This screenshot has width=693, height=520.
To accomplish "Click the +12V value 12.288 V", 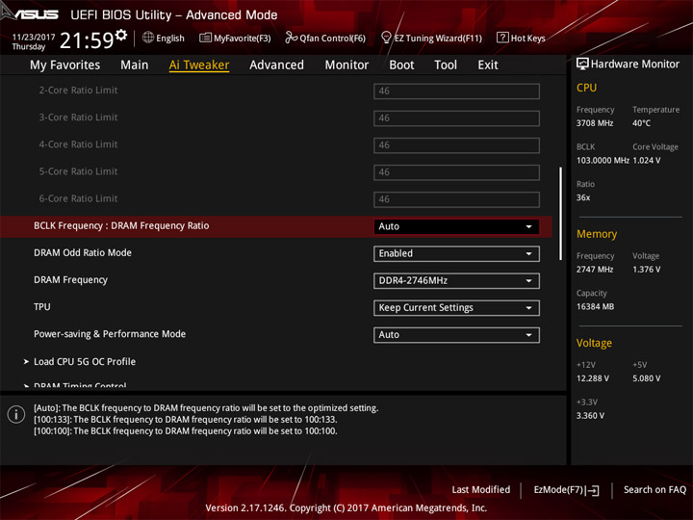I will (592, 378).
